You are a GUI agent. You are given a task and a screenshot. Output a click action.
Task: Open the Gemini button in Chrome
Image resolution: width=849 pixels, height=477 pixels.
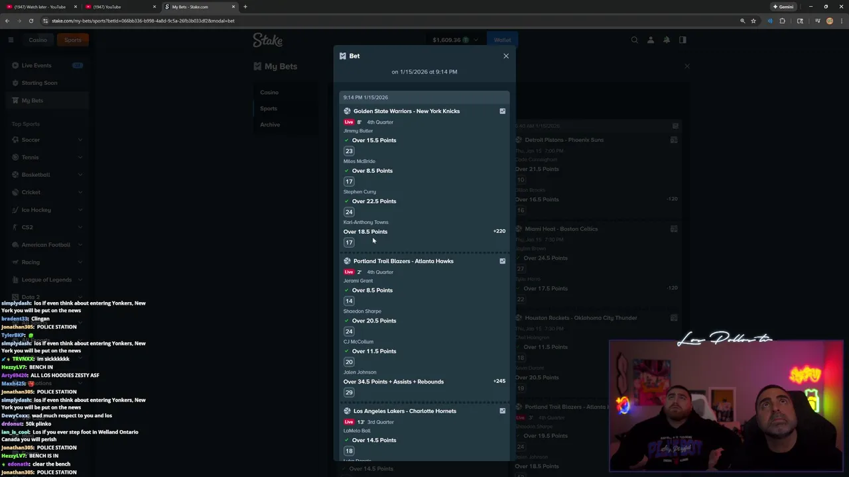point(783,7)
